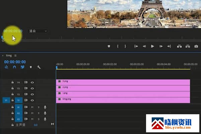Click the Mark Out button
The height and width of the screenshot is (134, 201).
point(125,46)
